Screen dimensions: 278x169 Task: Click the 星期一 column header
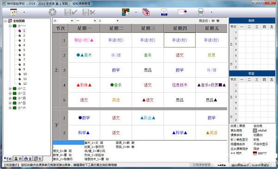(x=84, y=28)
